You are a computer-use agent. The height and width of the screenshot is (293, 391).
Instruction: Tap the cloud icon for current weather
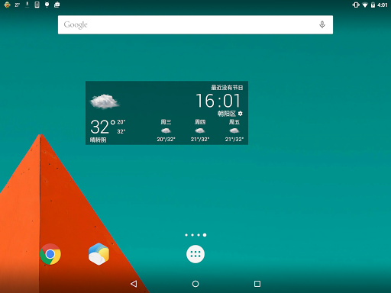click(x=105, y=101)
